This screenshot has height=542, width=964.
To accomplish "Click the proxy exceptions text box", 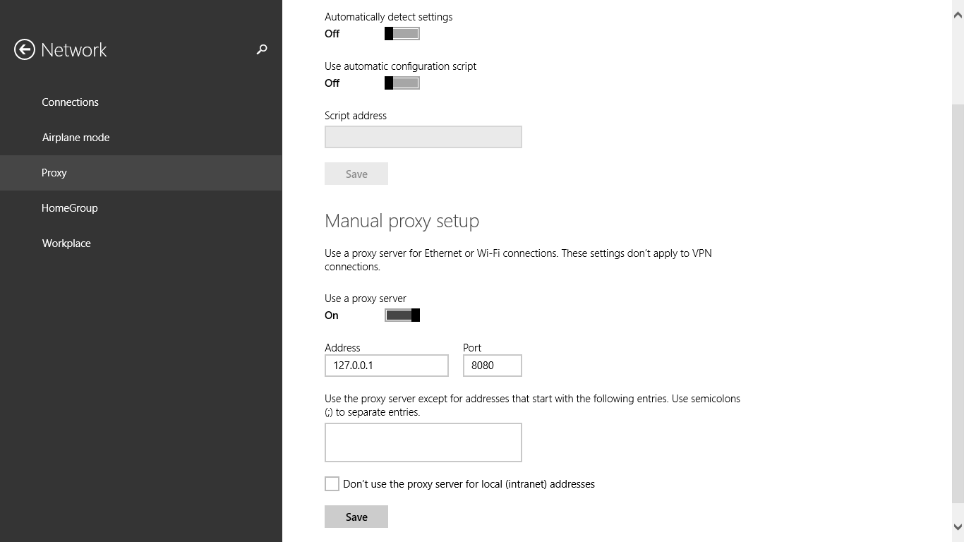I will pos(423,442).
